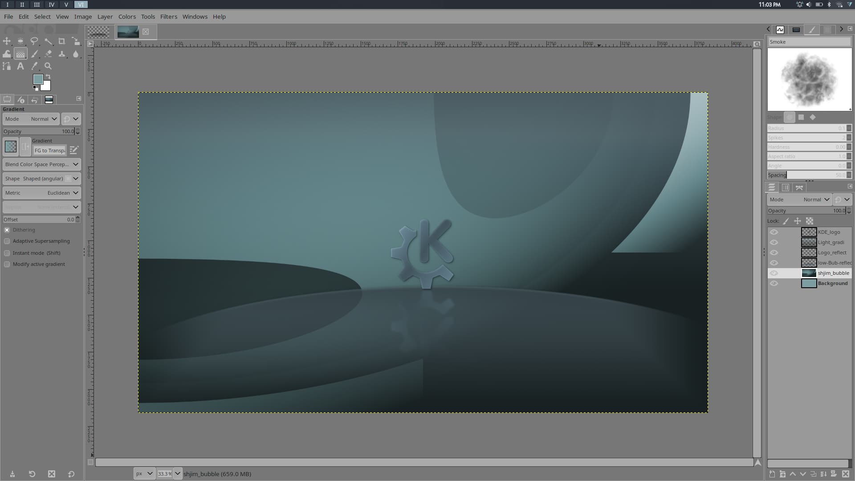Lower the selected layer one step
Image resolution: width=855 pixels, height=481 pixels.
coord(803,474)
